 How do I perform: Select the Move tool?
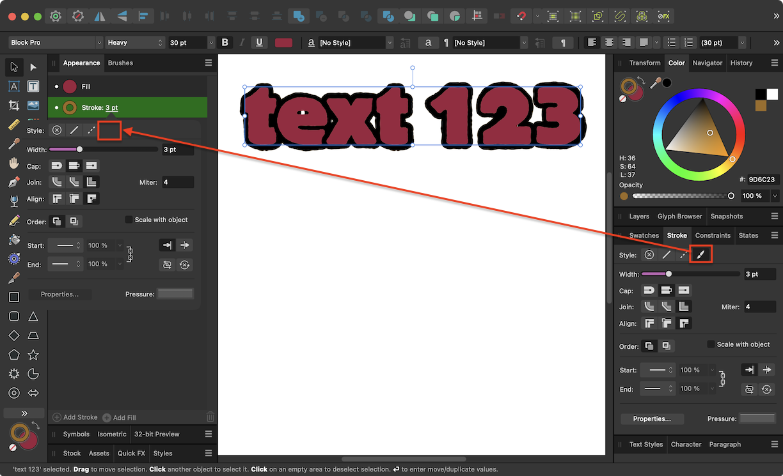click(x=14, y=67)
